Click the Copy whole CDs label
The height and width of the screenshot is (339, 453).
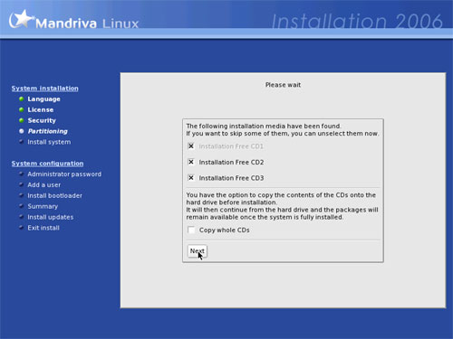225,231
